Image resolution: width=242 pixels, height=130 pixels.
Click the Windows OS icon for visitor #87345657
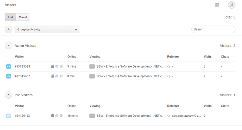pos(57,76)
